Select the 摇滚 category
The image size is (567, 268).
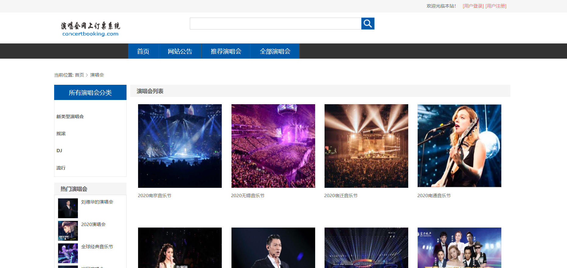click(x=61, y=134)
